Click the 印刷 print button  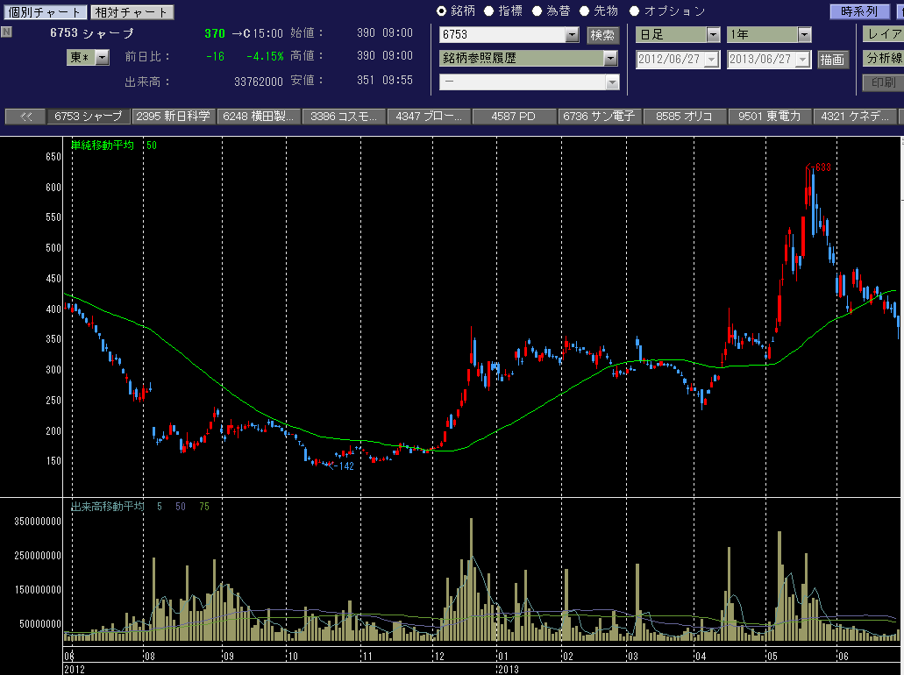(883, 82)
